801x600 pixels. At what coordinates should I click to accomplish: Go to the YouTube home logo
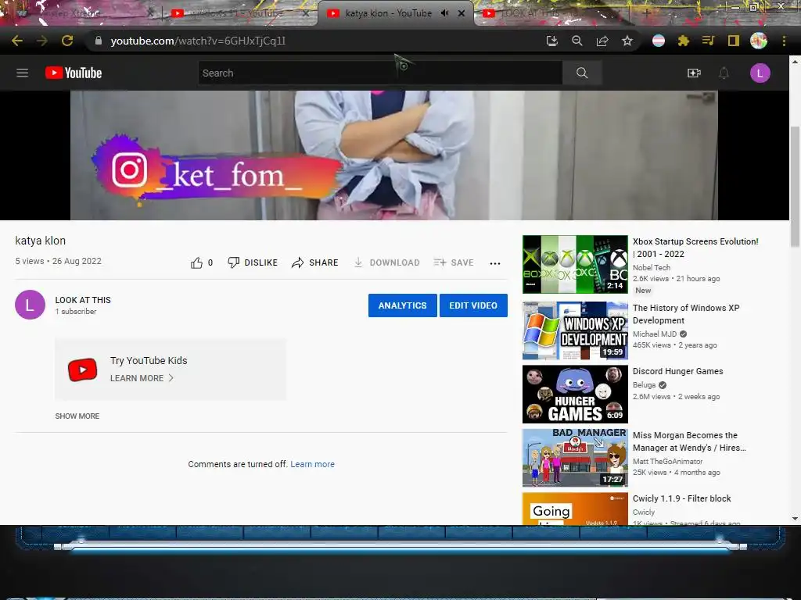click(x=74, y=73)
